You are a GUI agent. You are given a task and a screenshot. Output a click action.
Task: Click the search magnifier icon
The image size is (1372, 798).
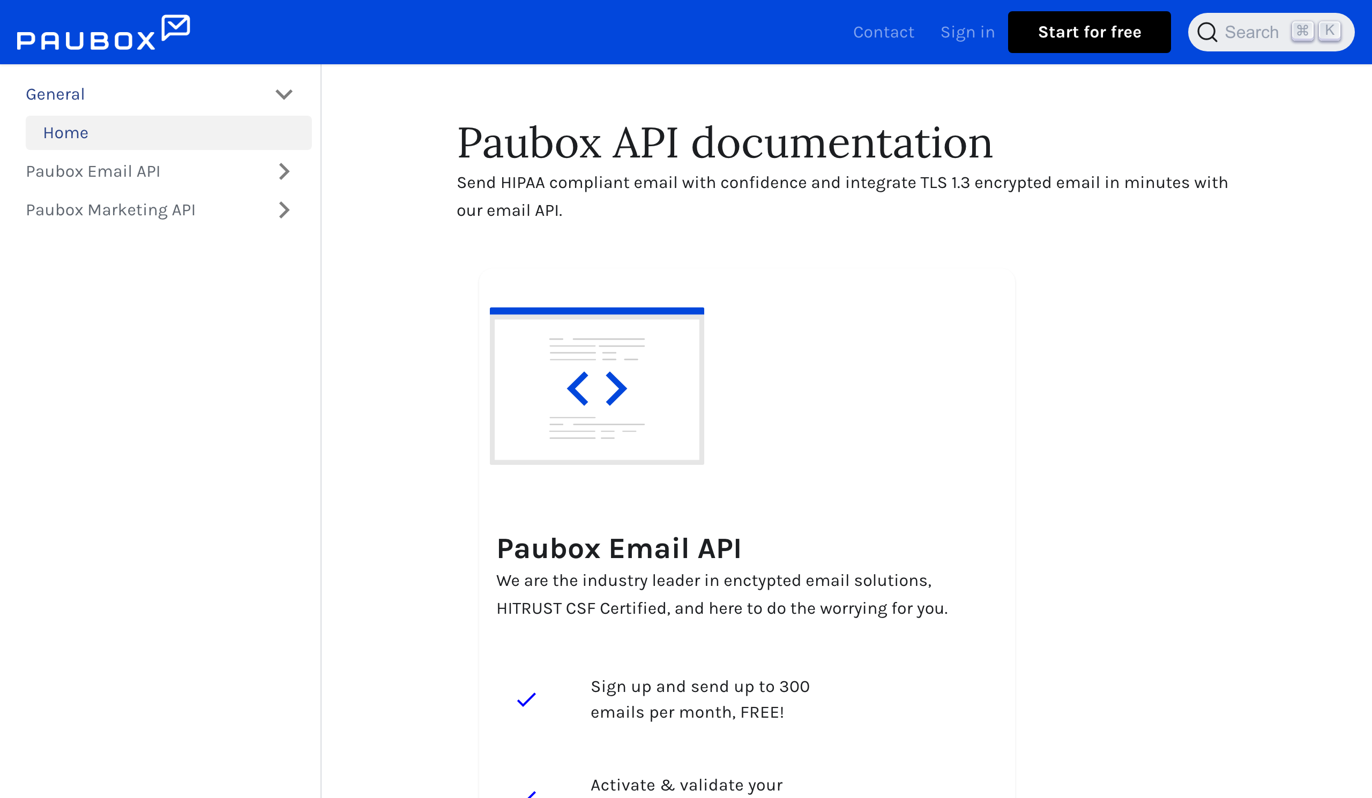click(x=1207, y=32)
